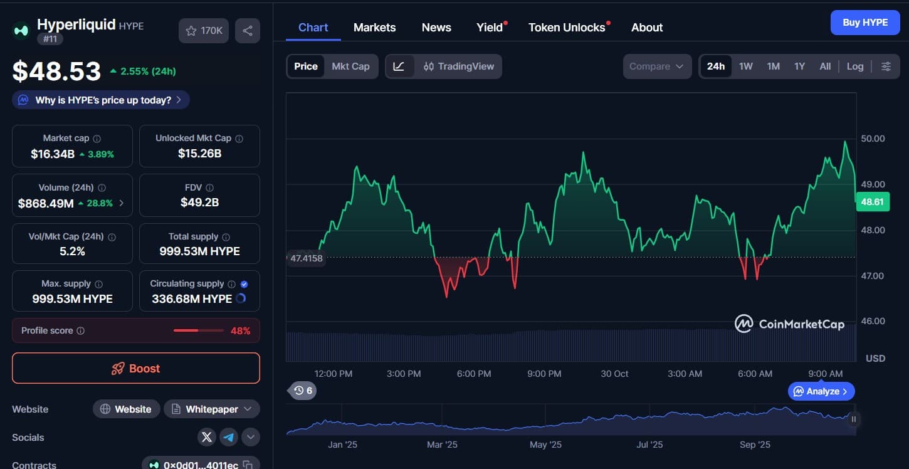Open 'Why is HYPE's price up today?'

click(x=101, y=100)
